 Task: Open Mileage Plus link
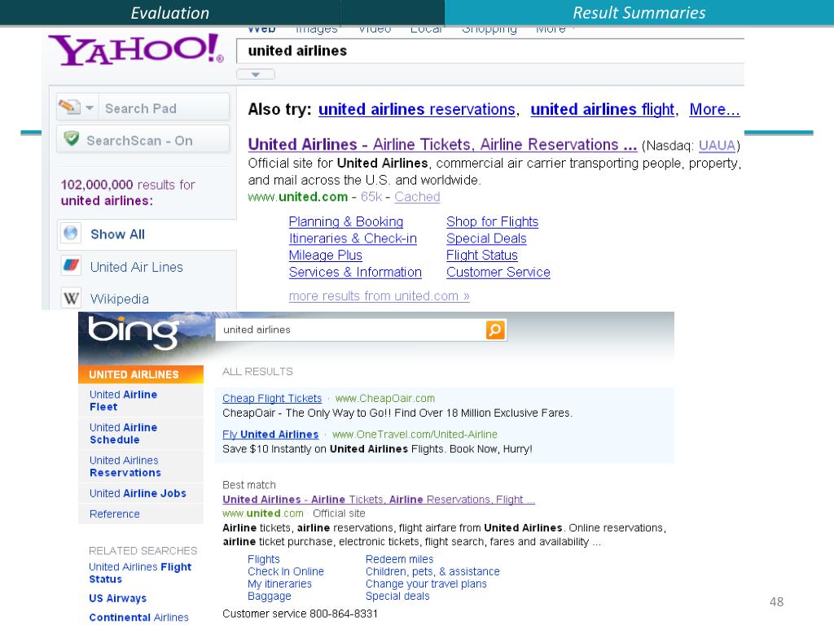click(x=325, y=255)
